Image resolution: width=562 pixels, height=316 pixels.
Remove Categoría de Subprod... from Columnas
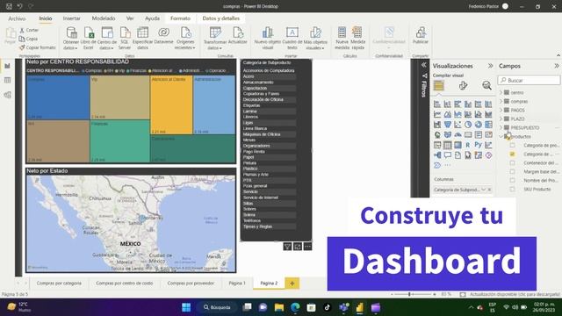tap(489, 190)
